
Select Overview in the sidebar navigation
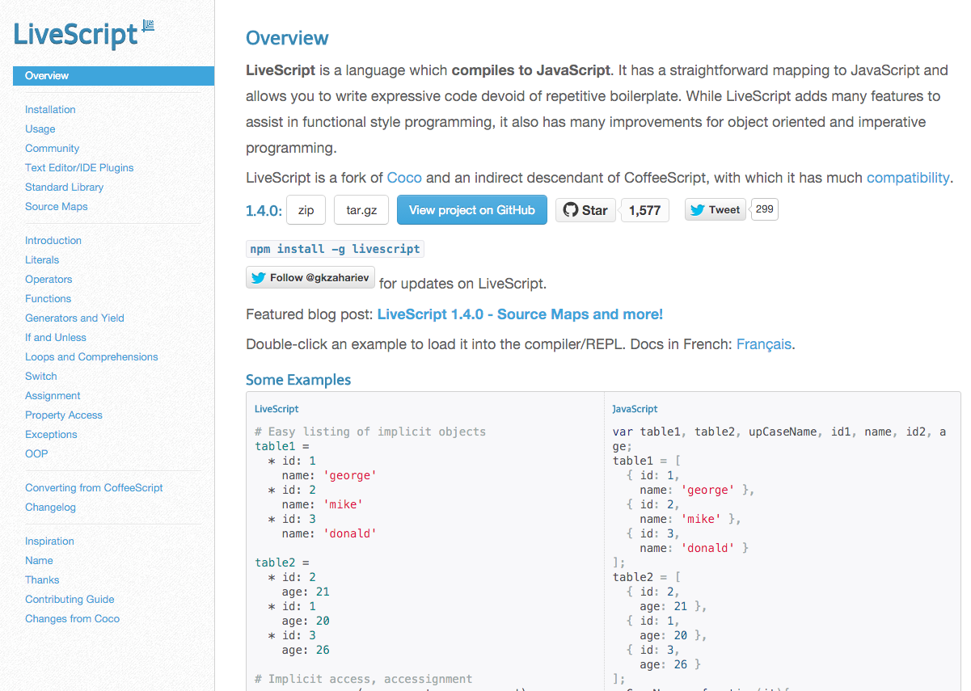(x=46, y=75)
